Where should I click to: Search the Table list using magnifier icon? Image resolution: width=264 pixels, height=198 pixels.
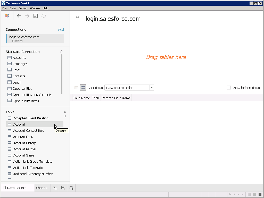pyautogui.click(x=65, y=112)
